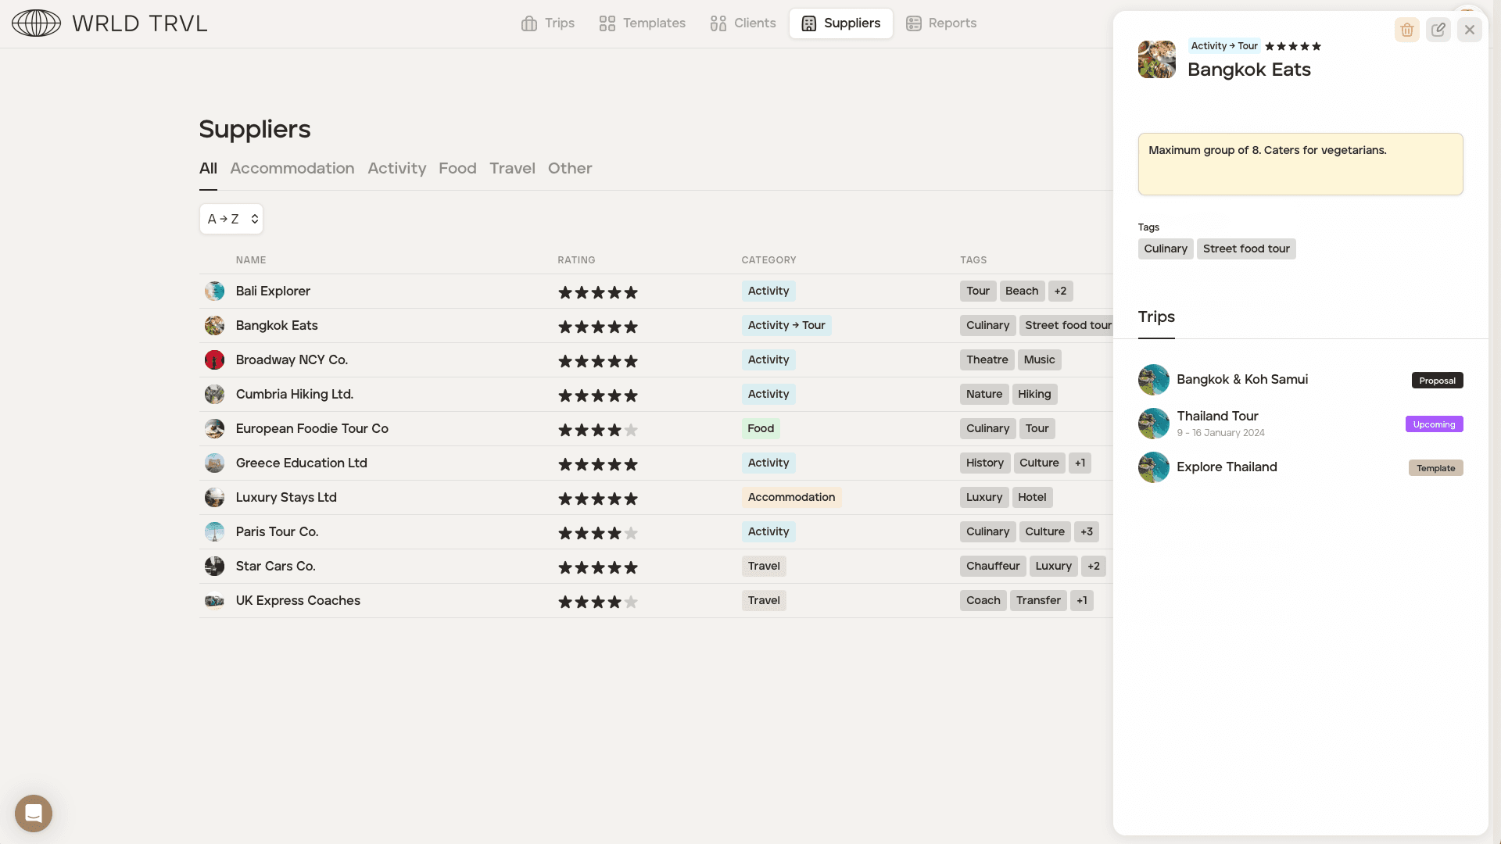Click +3 tags badge for Paris Tour Co.

(1087, 532)
